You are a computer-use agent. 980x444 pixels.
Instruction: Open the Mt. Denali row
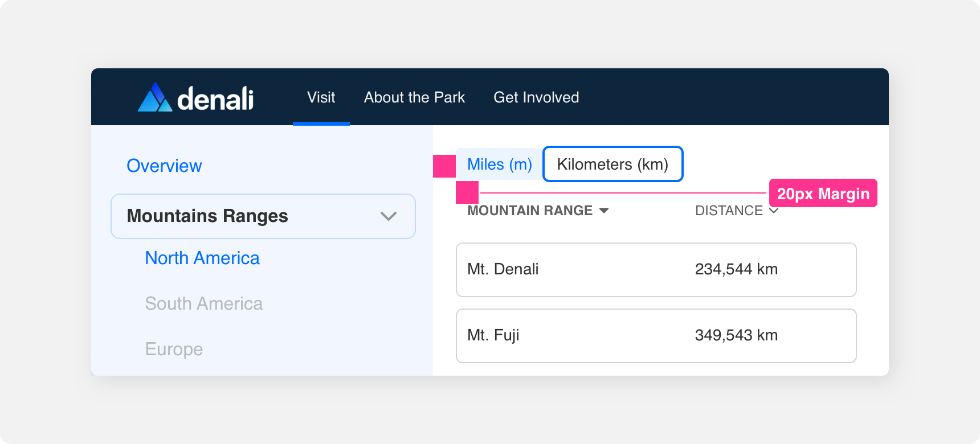coord(656,270)
